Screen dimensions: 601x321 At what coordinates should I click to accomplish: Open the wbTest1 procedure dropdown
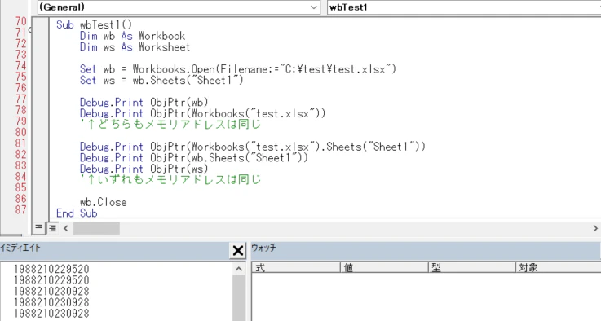[x=464, y=7]
